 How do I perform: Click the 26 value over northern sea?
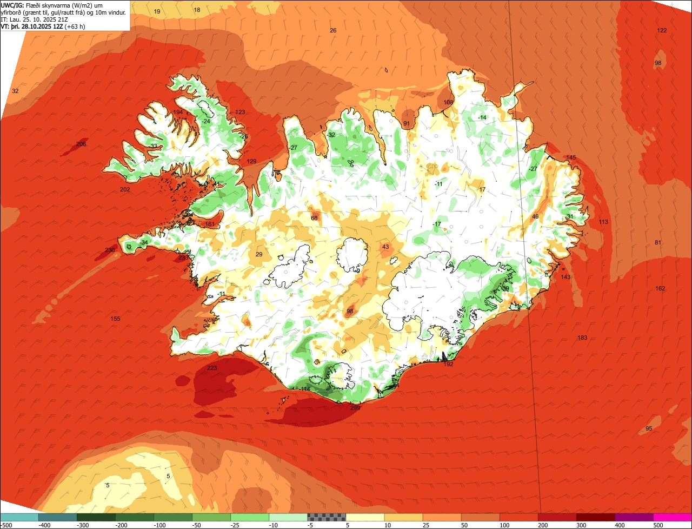[333, 30]
